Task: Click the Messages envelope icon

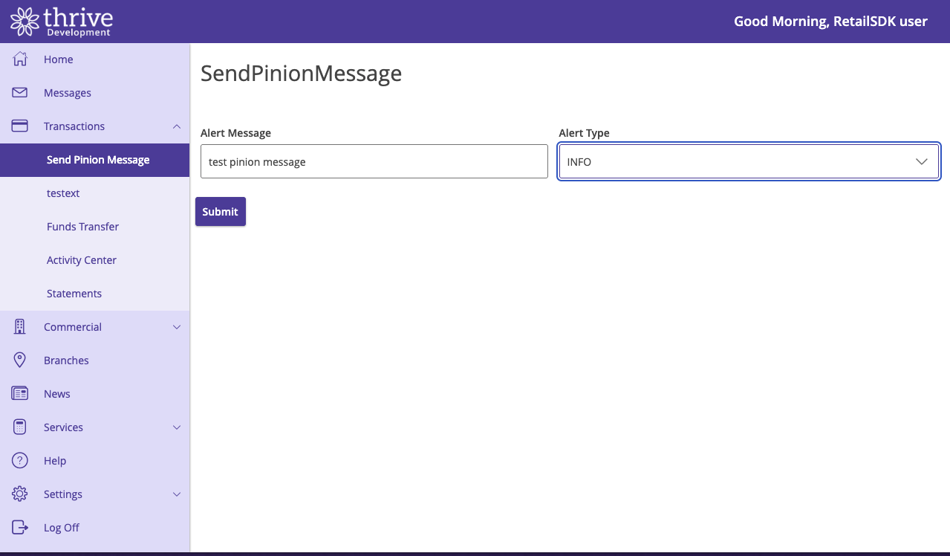Action: coord(20,93)
